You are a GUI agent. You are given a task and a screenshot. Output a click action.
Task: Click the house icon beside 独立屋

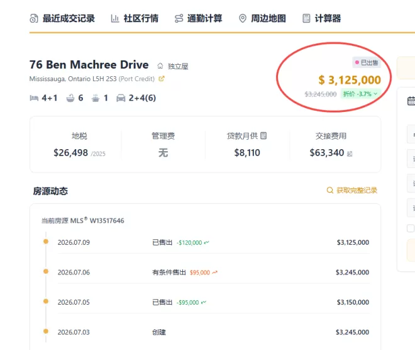(x=160, y=65)
